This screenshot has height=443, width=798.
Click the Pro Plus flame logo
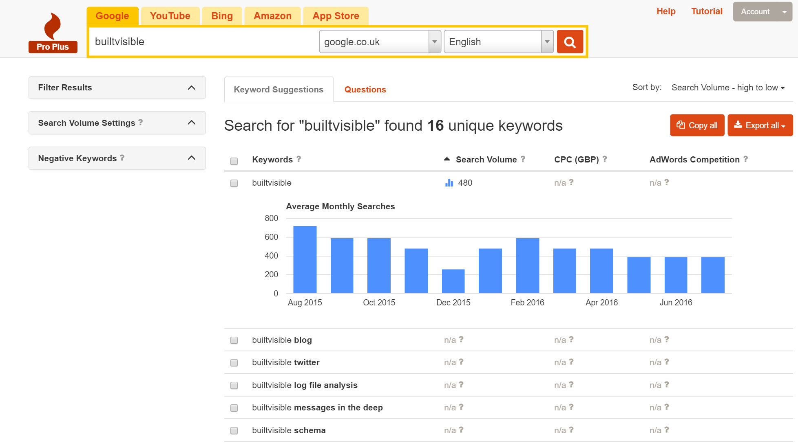tap(53, 33)
